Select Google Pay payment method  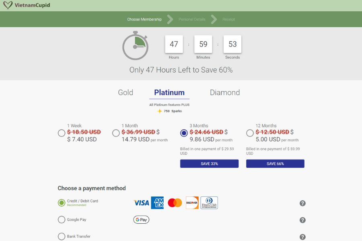click(62, 220)
